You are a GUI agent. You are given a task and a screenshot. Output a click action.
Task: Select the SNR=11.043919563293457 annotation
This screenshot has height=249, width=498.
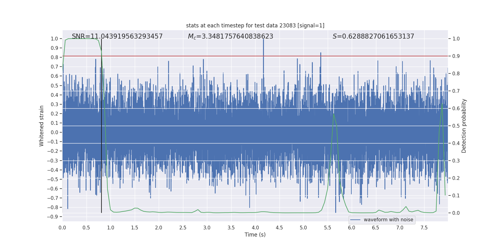pos(117,36)
